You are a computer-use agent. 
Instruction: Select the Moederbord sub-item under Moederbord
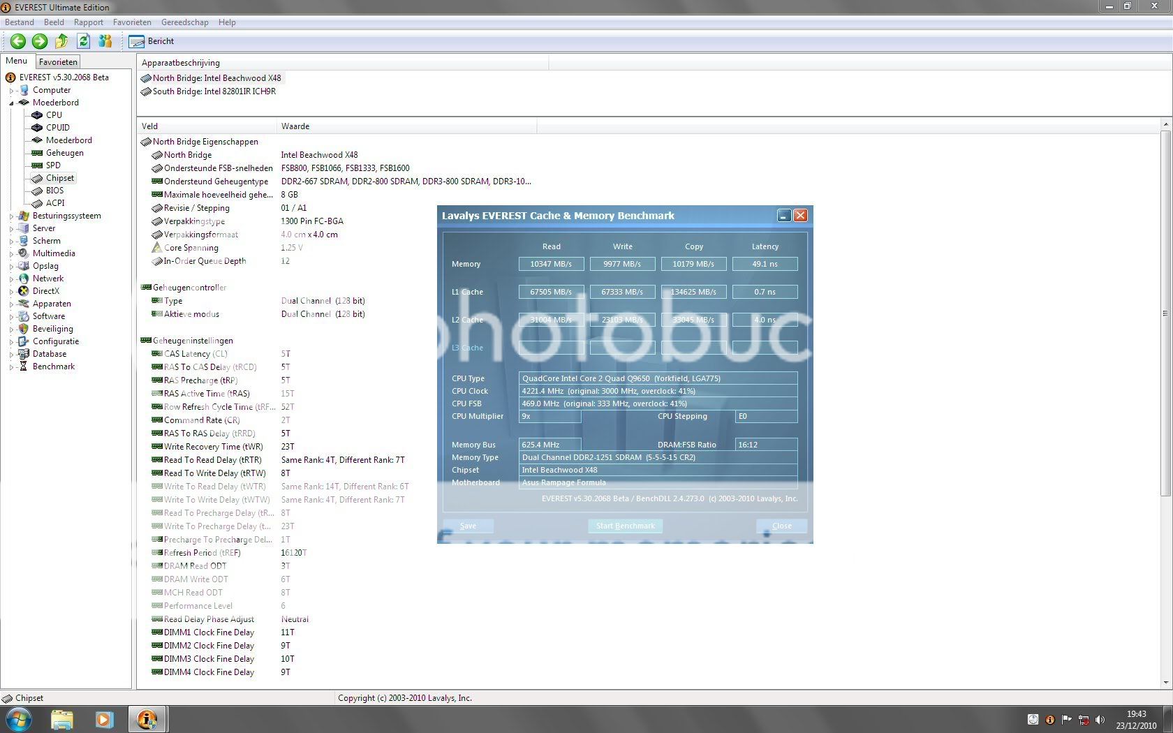click(68, 140)
